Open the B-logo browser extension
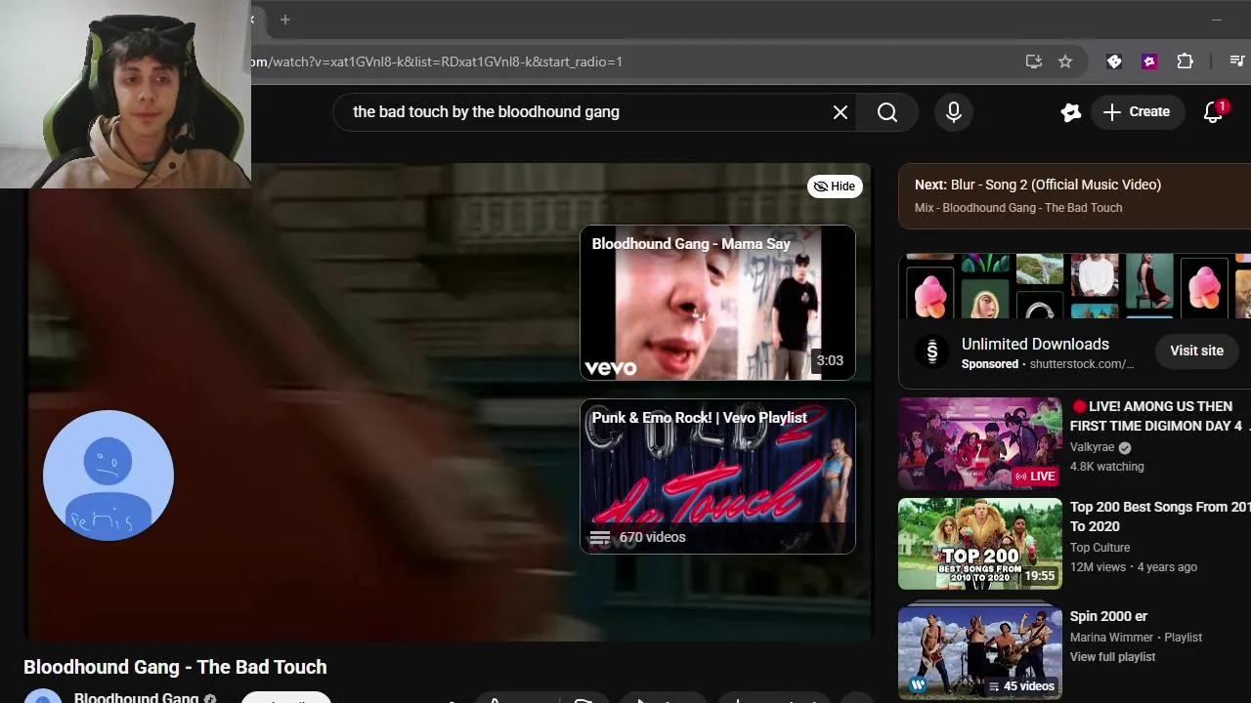 pos(1114,62)
